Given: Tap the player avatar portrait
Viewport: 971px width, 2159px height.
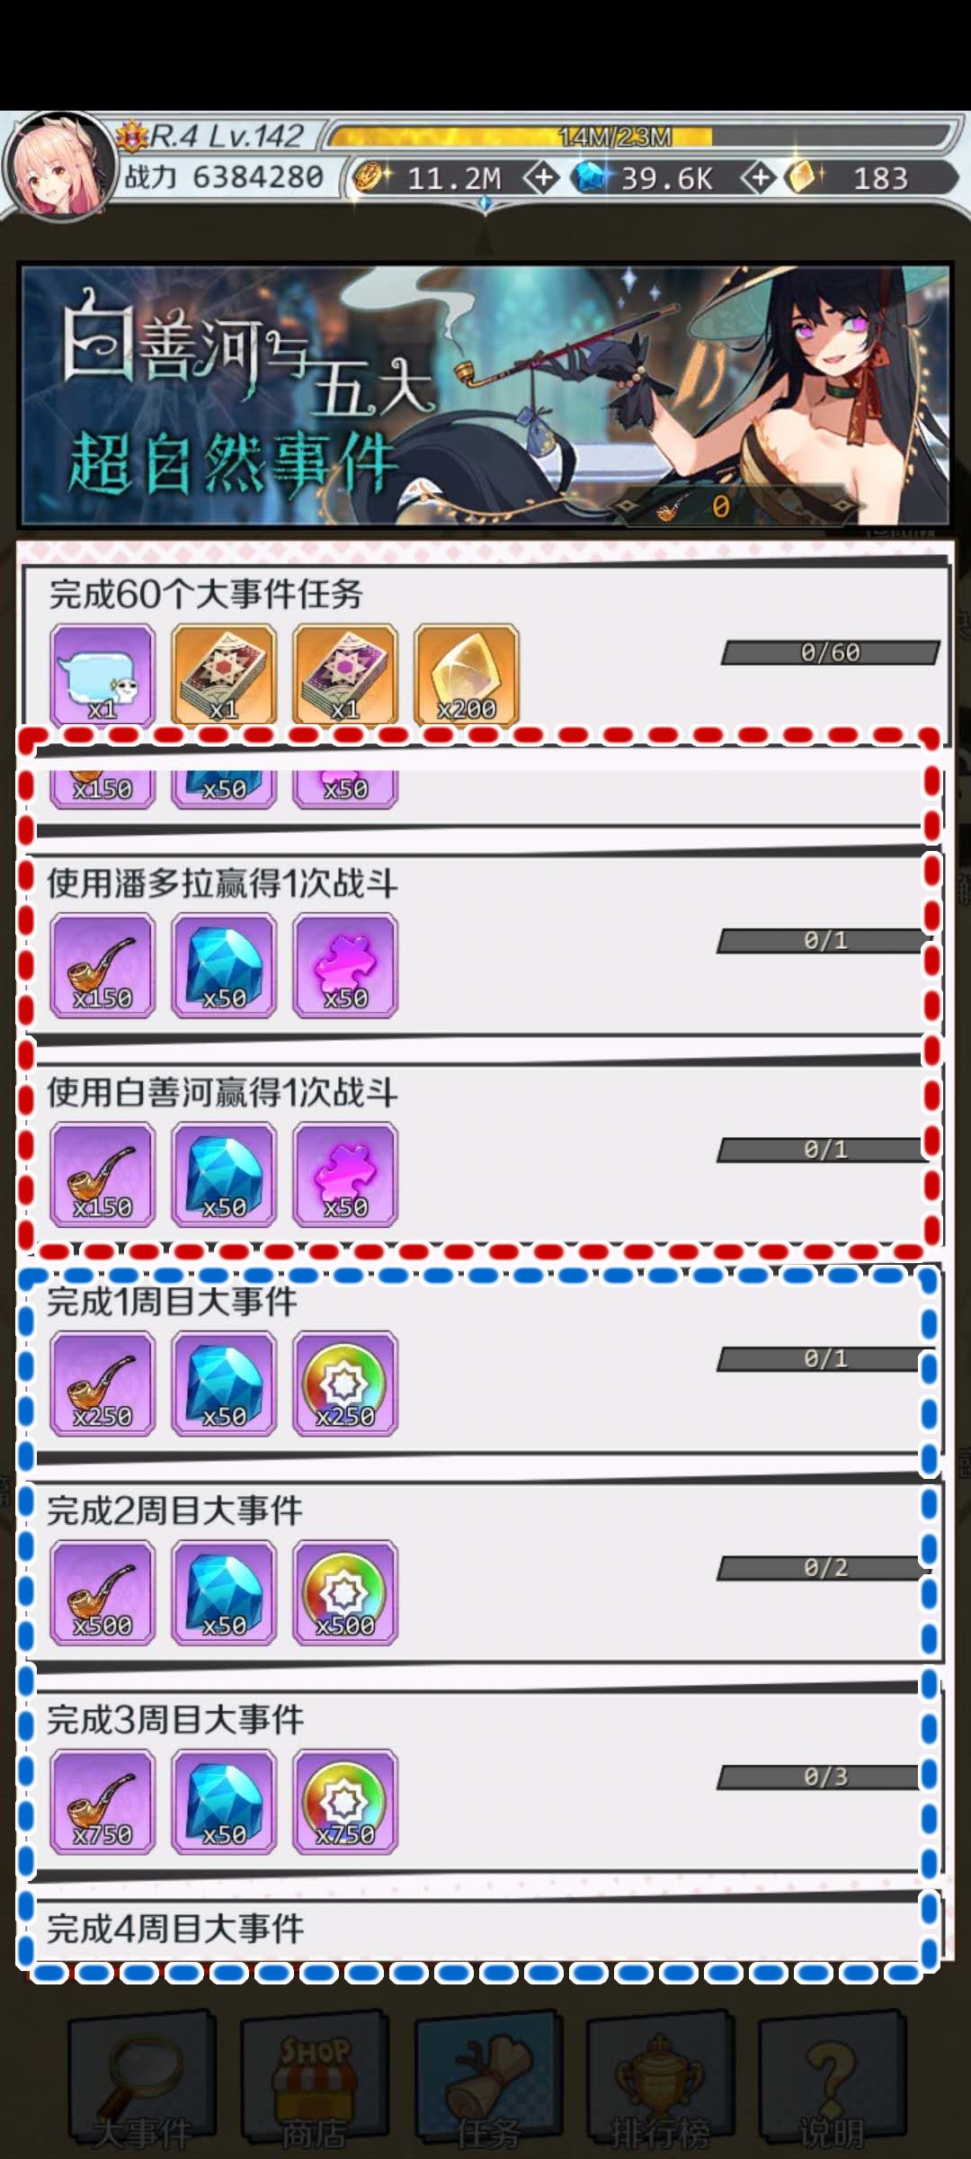Looking at the screenshot, I should pos(59,166).
